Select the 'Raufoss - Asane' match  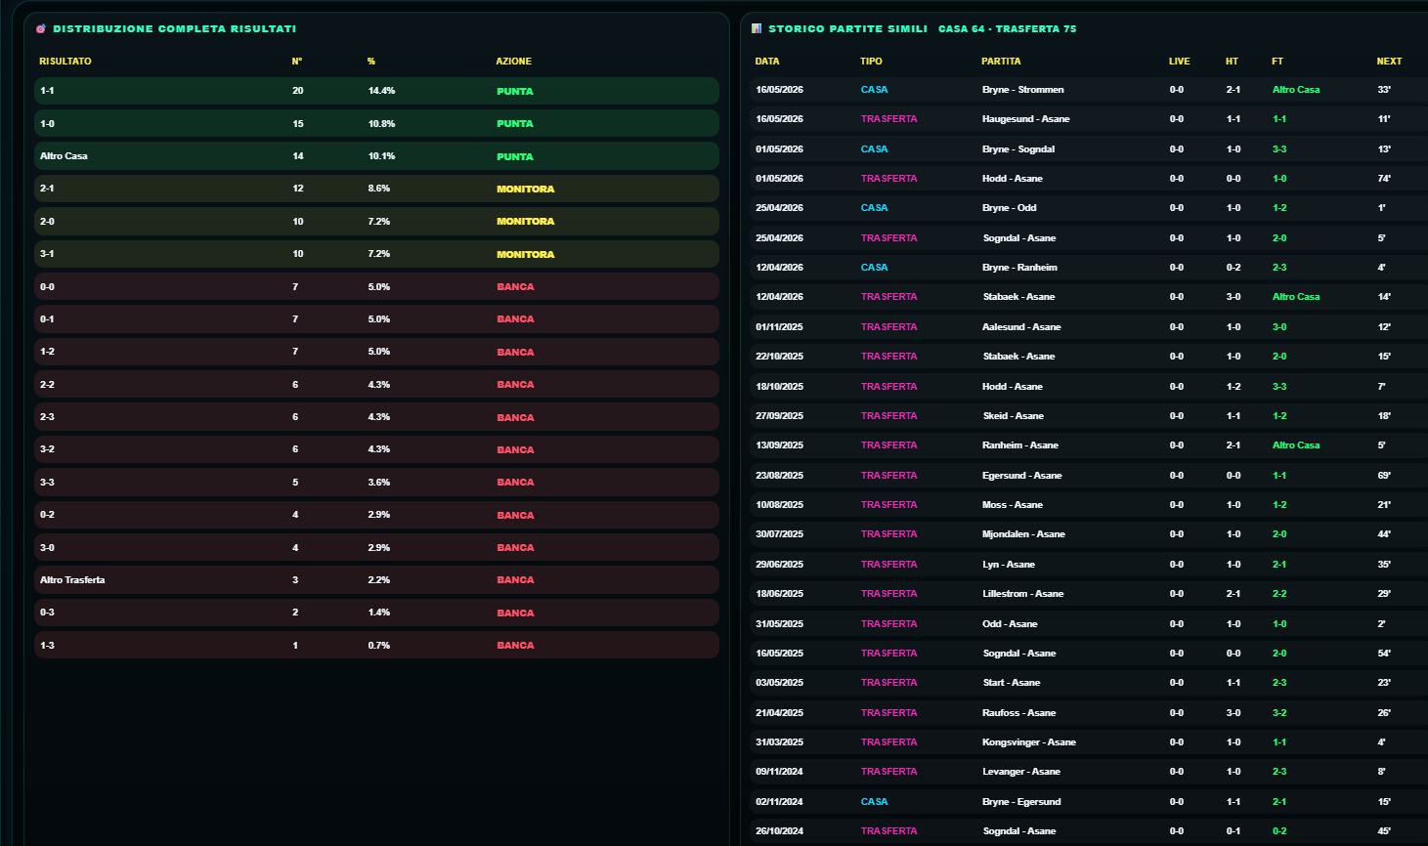coord(1019,713)
